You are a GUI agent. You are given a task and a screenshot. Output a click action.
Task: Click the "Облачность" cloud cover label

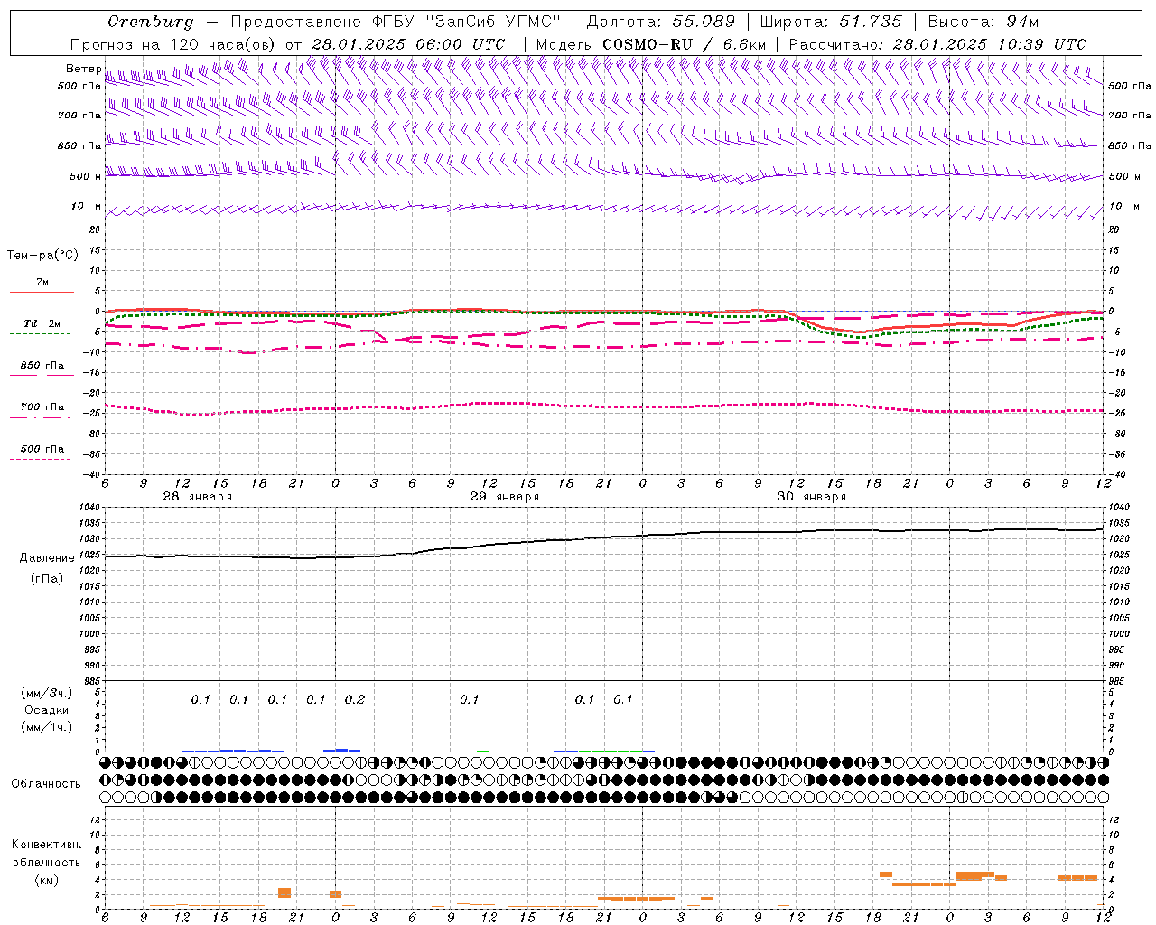46,784
